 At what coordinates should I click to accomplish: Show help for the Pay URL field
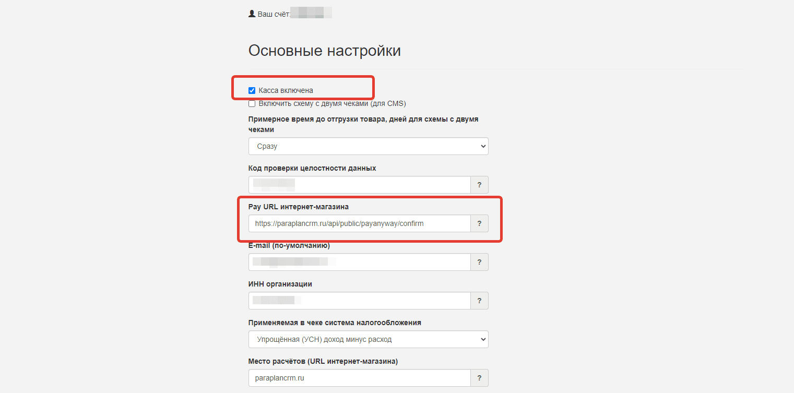(479, 223)
